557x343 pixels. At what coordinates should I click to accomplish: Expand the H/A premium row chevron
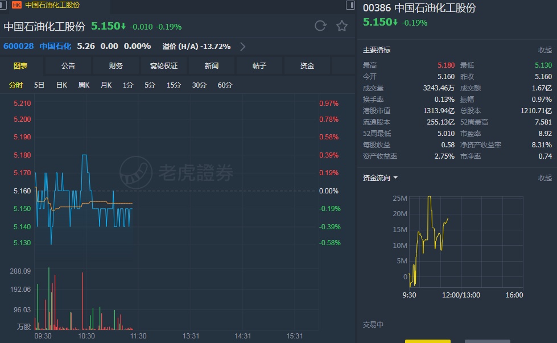tap(242, 47)
